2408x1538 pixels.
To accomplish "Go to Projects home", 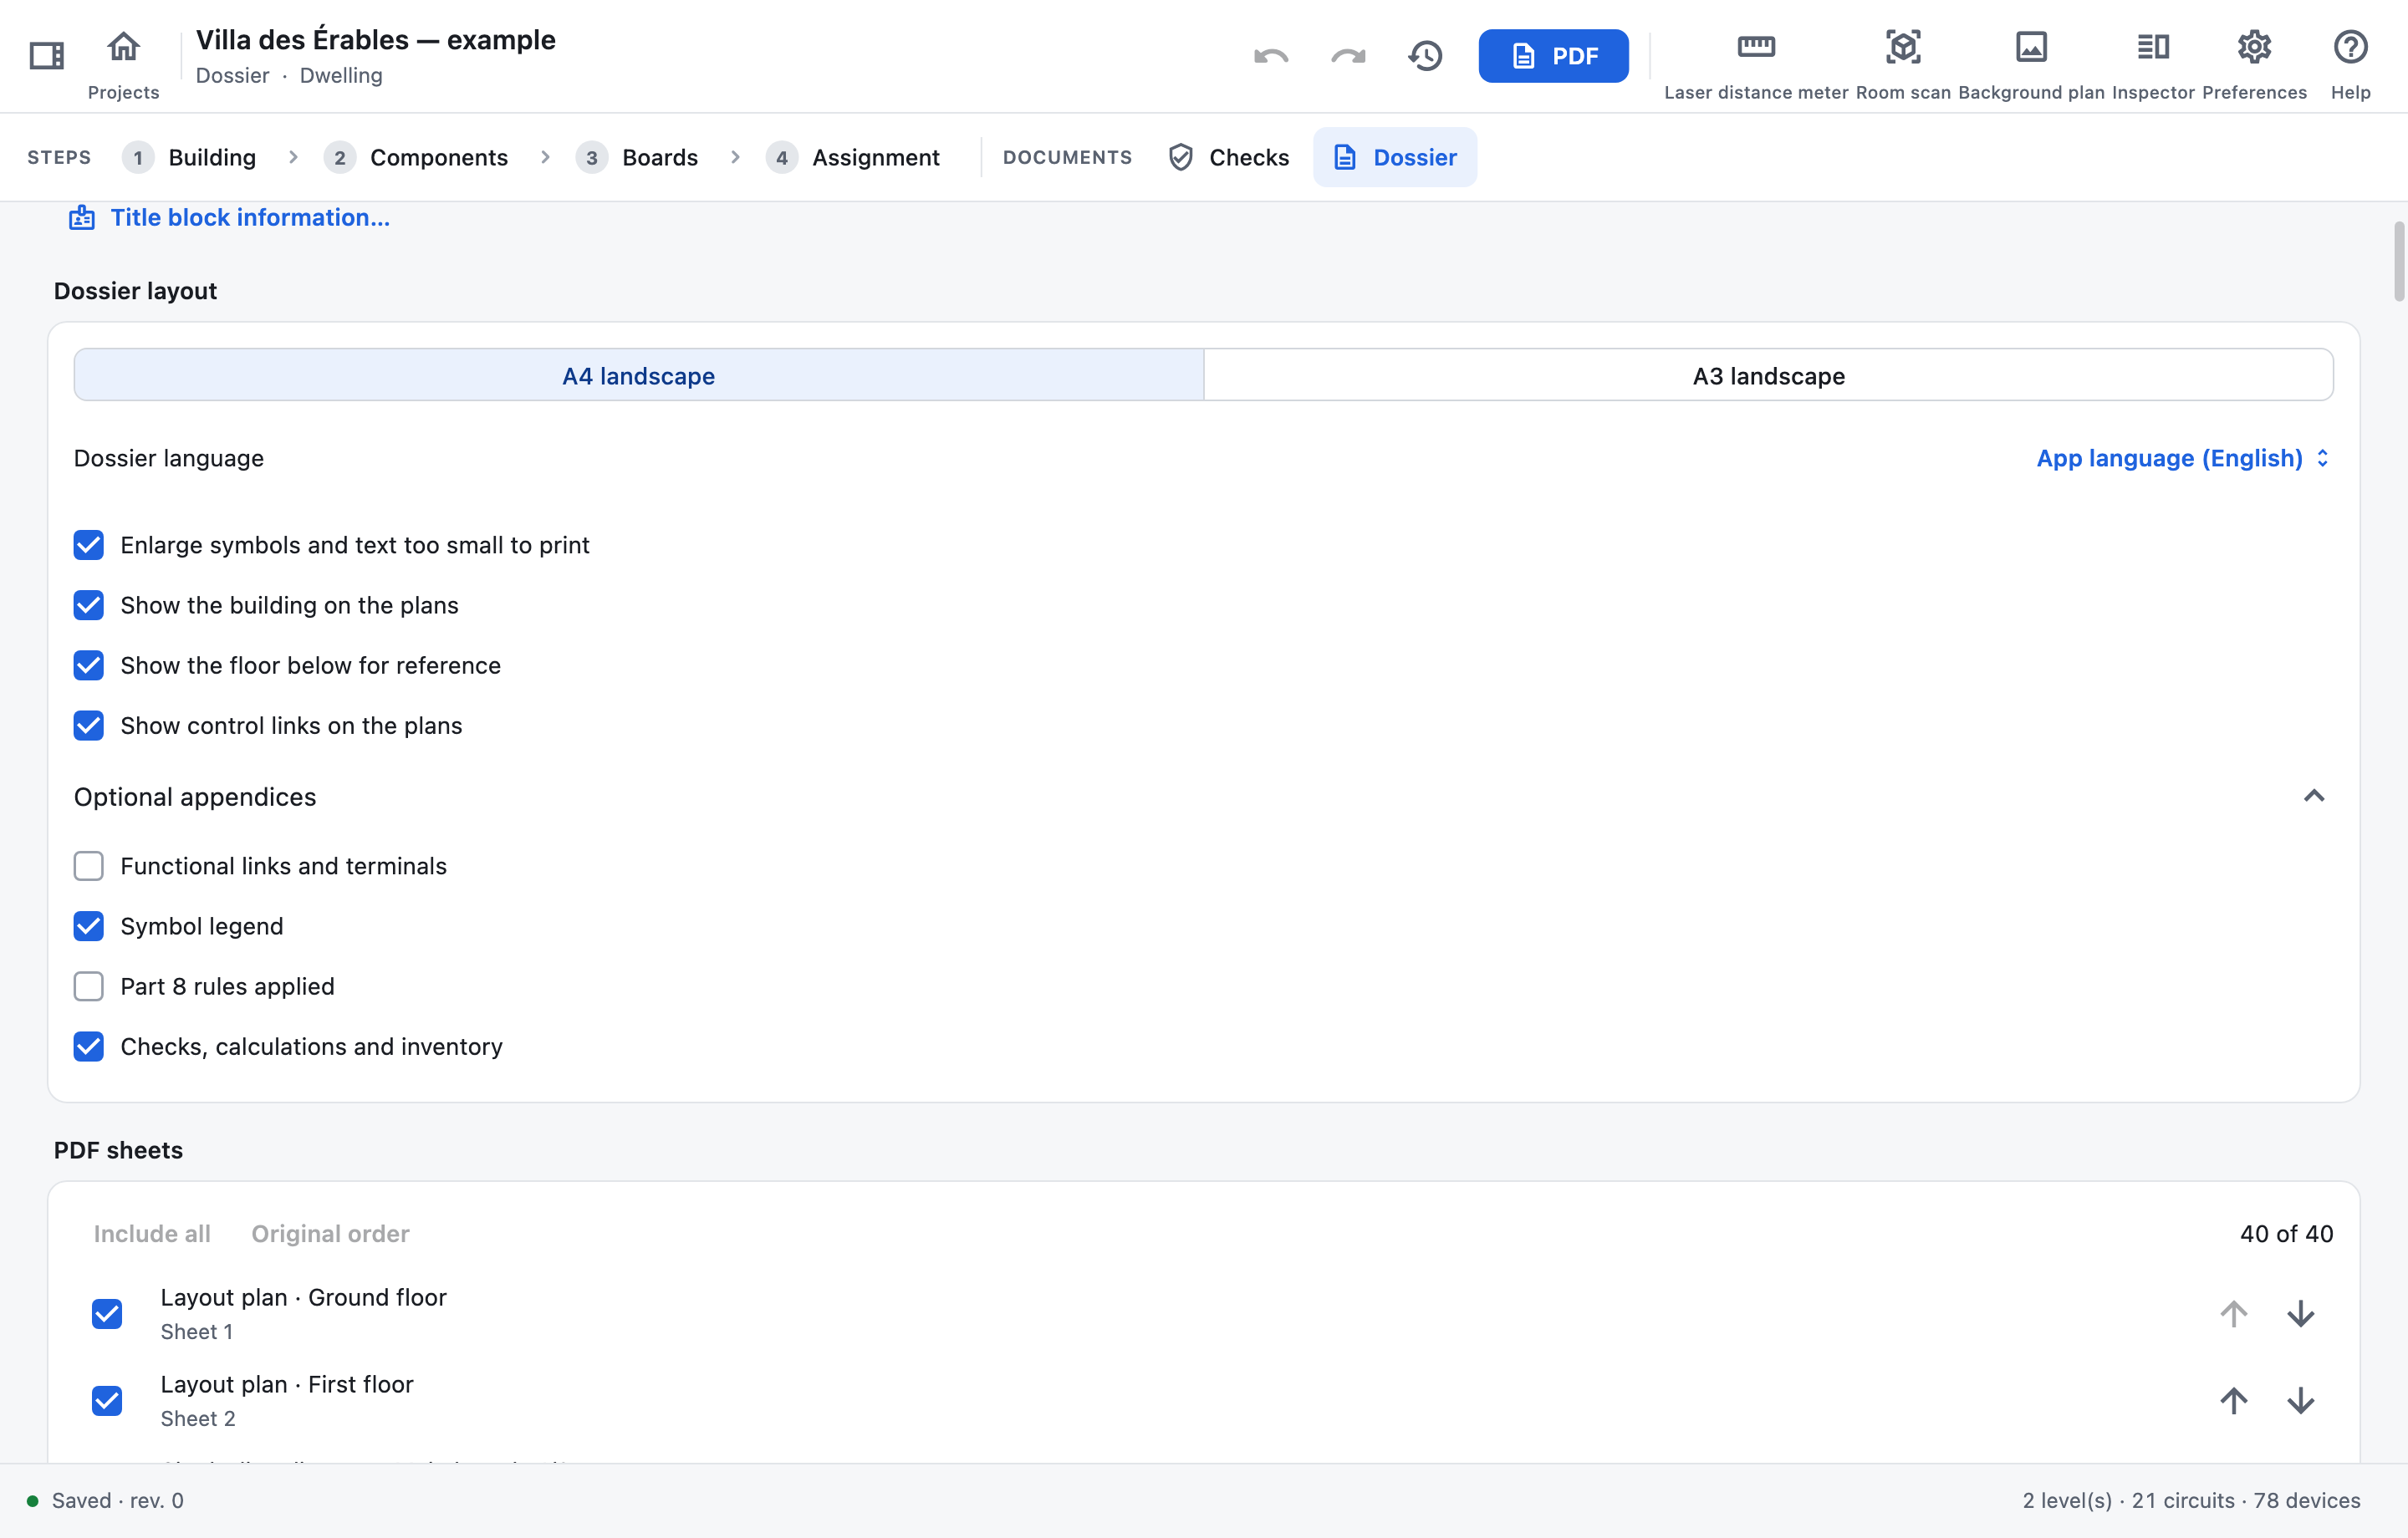I will pos(123,64).
